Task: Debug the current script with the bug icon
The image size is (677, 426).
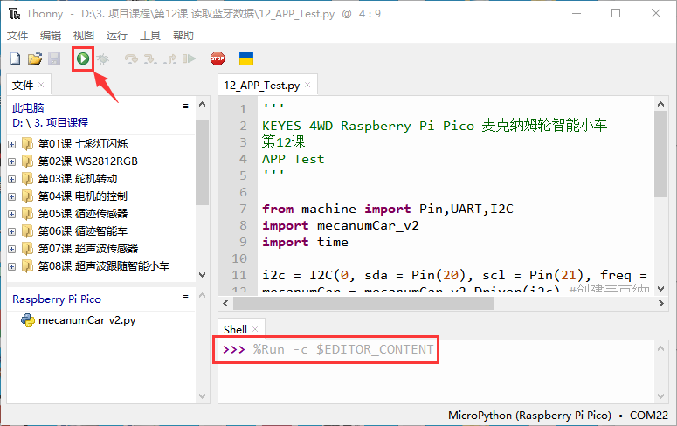Action: pyautogui.click(x=103, y=58)
